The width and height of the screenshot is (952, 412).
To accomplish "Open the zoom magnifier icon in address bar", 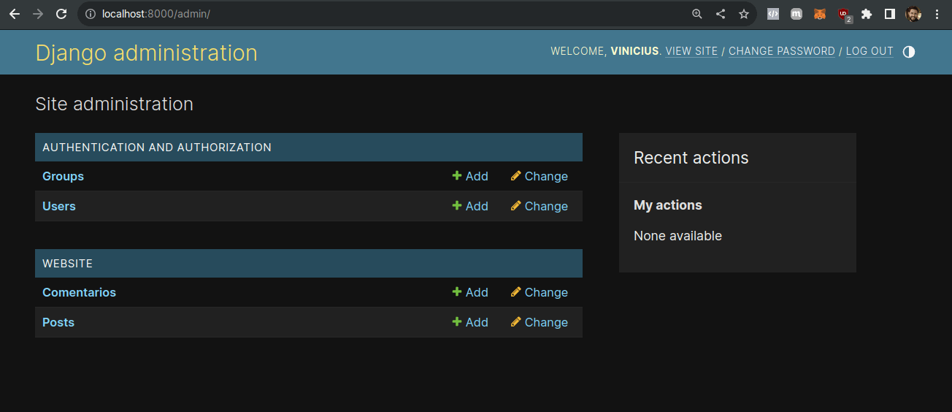I will pyautogui.click(x=697, y=14).
